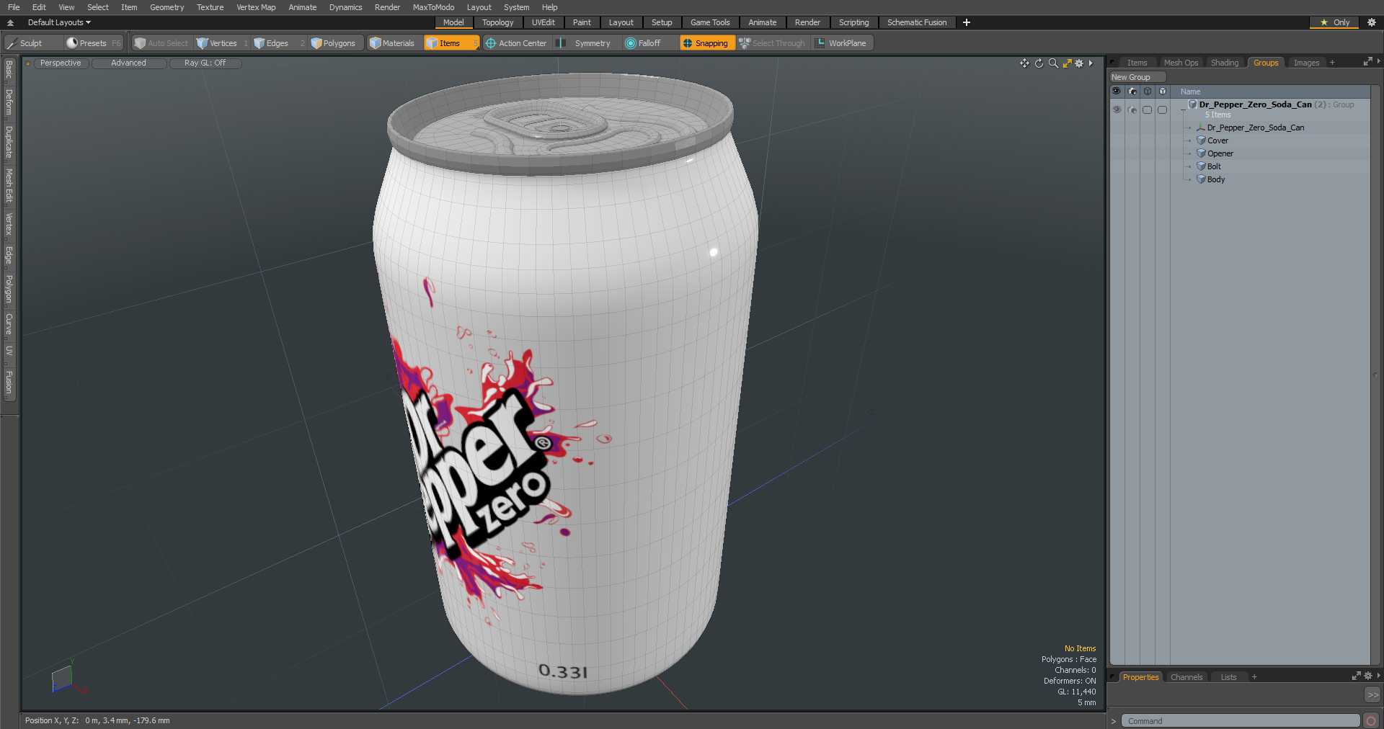This screenshot has width=1384, height=729.
Task: Switch to the UVEdit layout tab
Action: pyautogui.click(x=544, y=22)
